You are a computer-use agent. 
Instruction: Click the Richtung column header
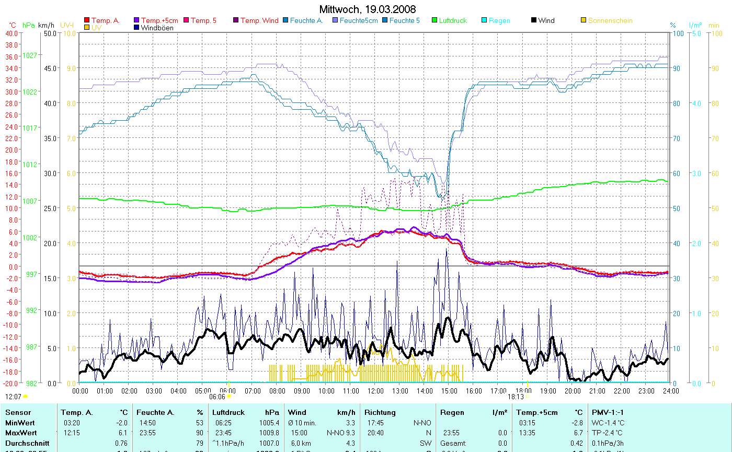click(380, 412)
